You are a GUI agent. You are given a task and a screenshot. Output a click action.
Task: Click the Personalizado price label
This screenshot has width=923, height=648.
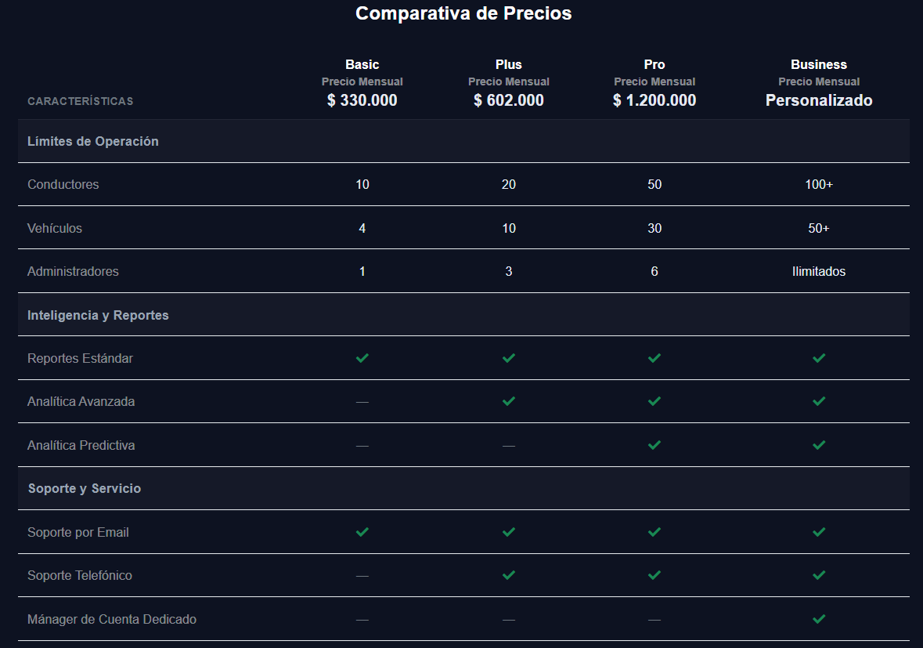pyautogui.click(x=819, y=100)
